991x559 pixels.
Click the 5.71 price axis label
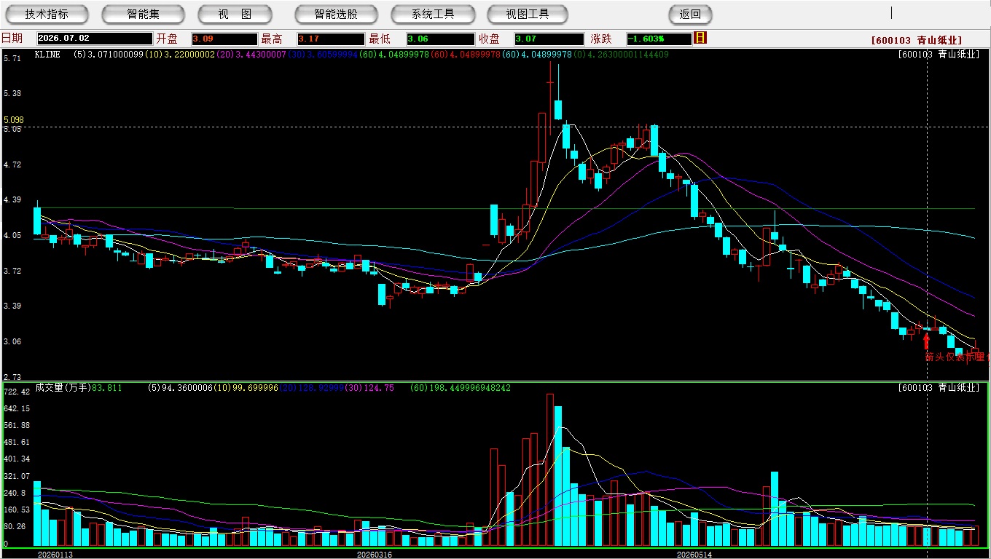pos(12,58)
